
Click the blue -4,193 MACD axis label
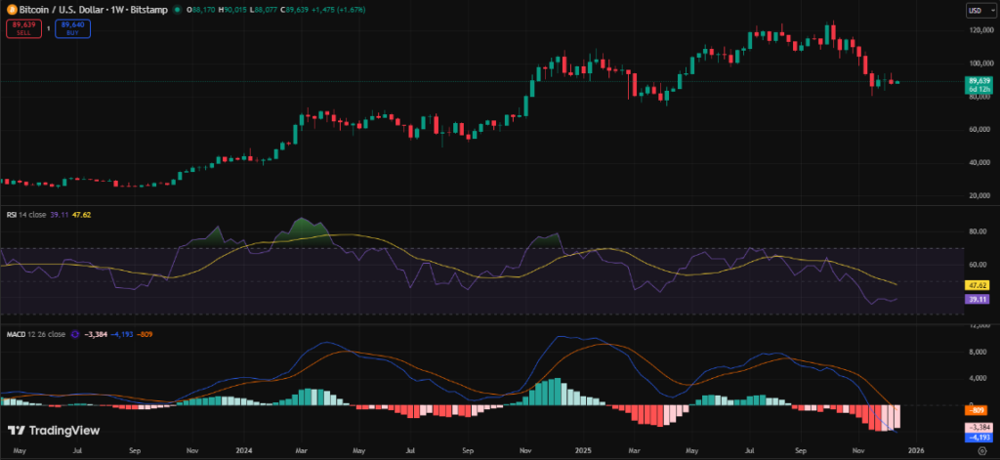coord(979,437)
